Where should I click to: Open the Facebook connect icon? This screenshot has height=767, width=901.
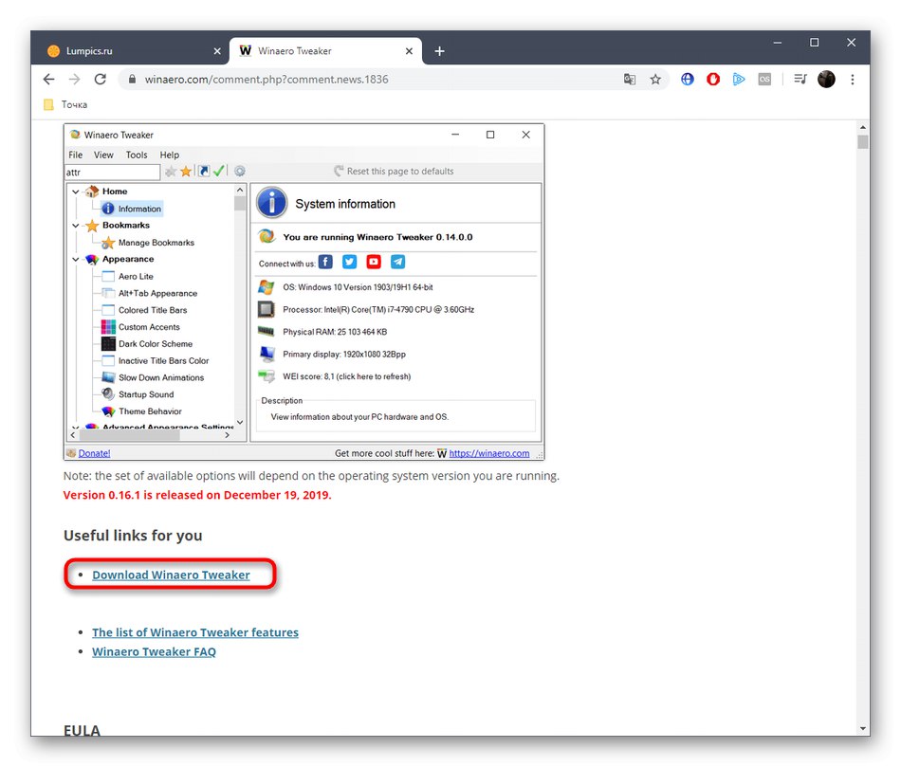[x=326, y=262]
